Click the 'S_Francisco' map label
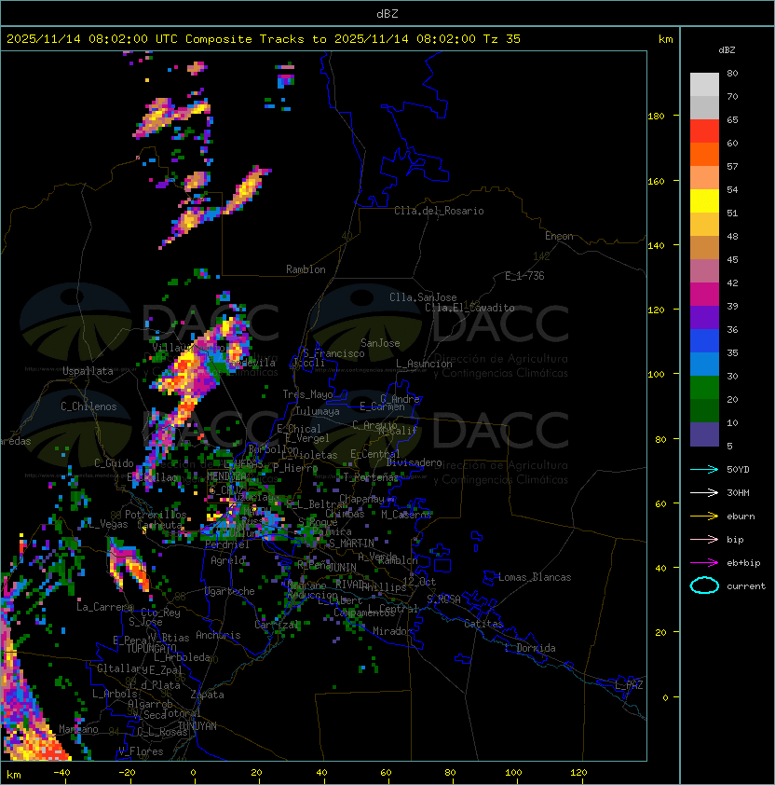775x785 pixels. (333, 353)
